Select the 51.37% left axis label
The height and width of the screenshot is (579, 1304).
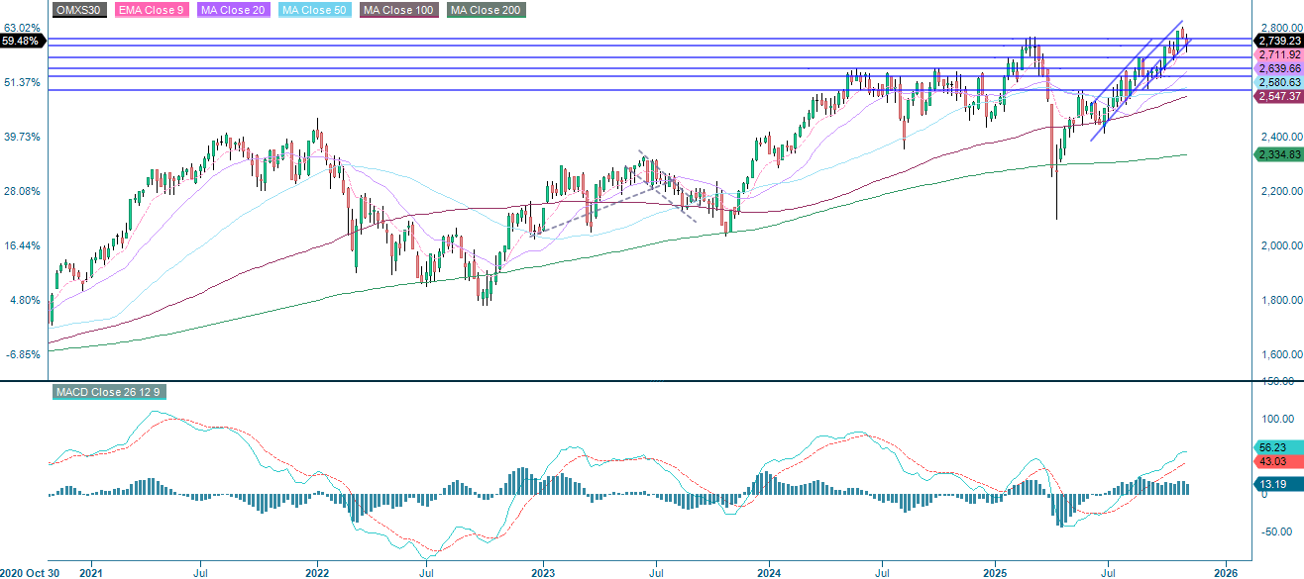[22, 82]
